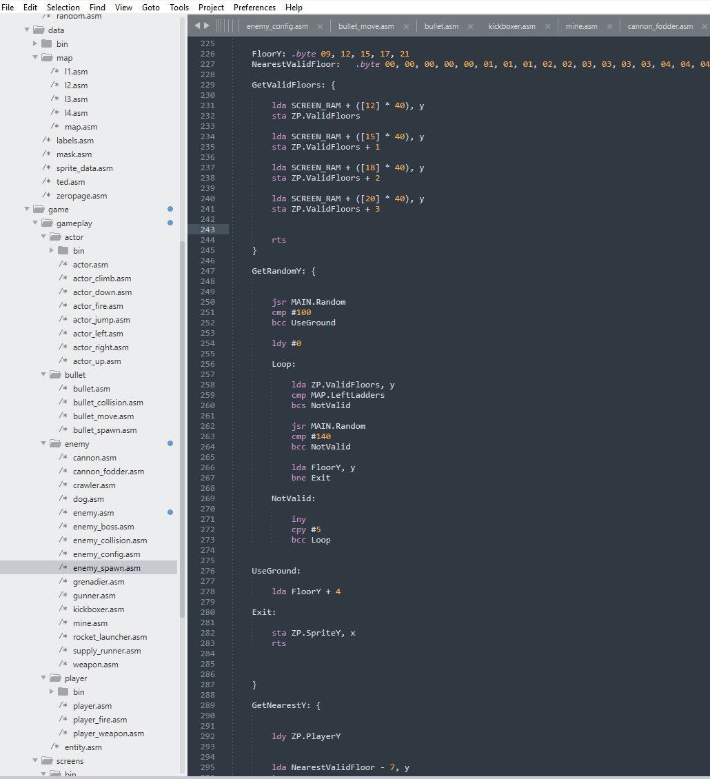
Task: Expand the bin folder under actor
Action: click(x=52, y=250)
